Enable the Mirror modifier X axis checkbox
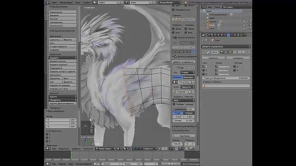Screen dimensions: 296x166 tap(203, 66)
